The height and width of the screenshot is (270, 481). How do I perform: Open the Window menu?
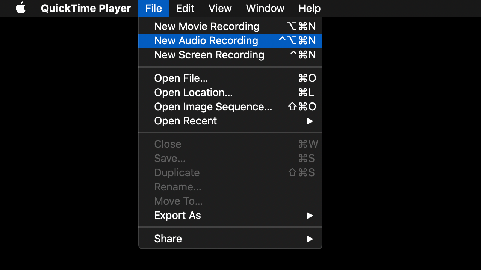pos(265,8)
